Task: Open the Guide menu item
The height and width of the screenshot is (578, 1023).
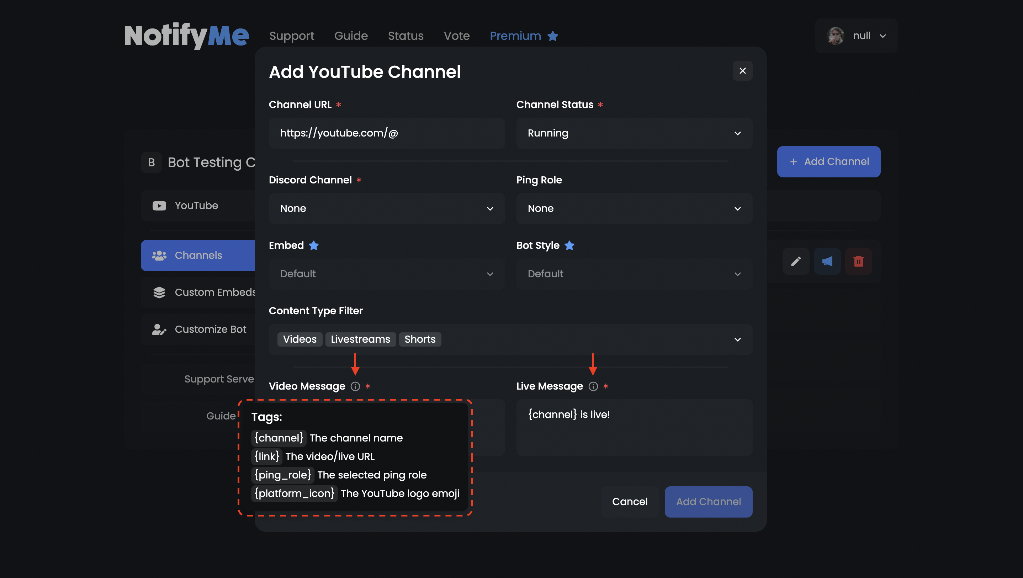Action: [351, 36]
